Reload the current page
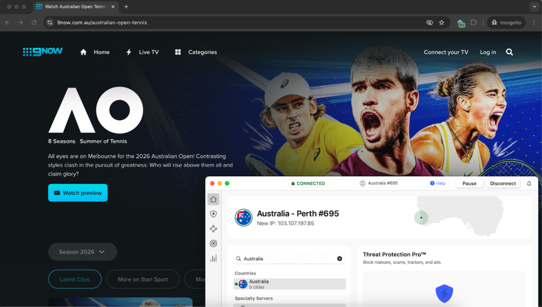 click(x=34, y=22)
